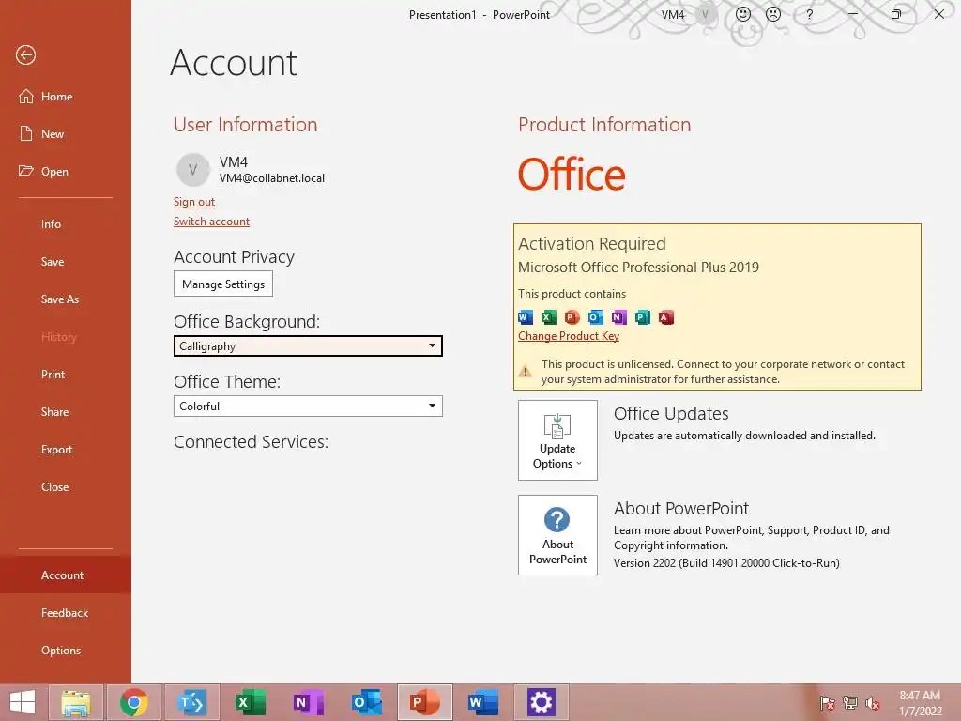The width and height of the screenshot is (961, 721).
Task: Open the Teams-like taskbar app icon
Action: [x=191, y=702]
